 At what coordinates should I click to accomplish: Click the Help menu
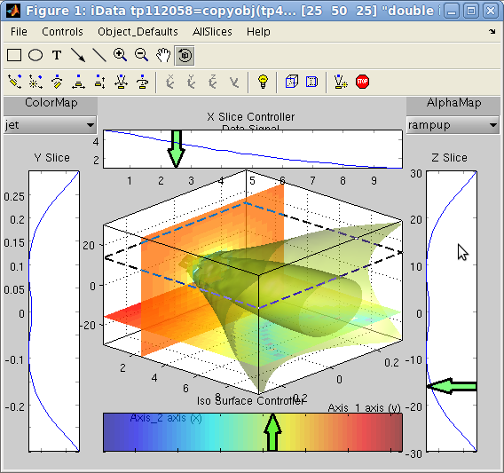click(x=258, y=32)
